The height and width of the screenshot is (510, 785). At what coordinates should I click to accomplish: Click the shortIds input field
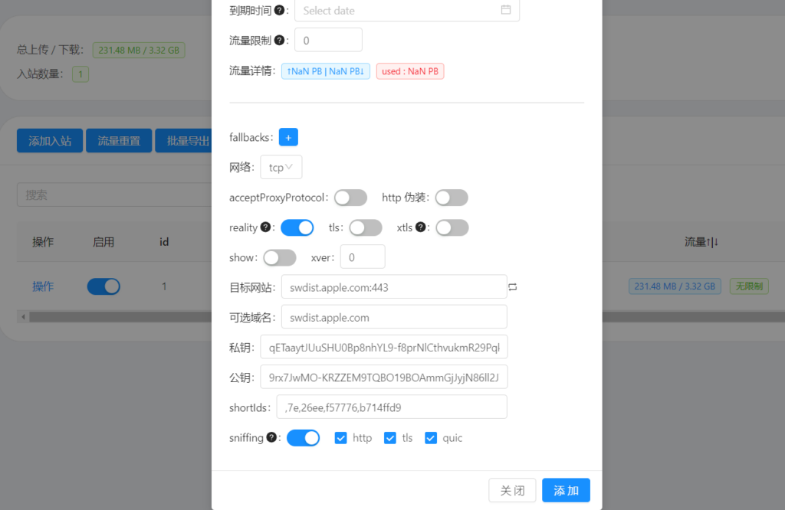coord(394,407)
